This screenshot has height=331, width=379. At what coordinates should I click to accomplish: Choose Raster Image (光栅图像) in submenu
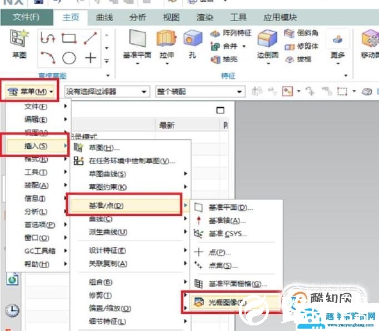pos(236,302)
